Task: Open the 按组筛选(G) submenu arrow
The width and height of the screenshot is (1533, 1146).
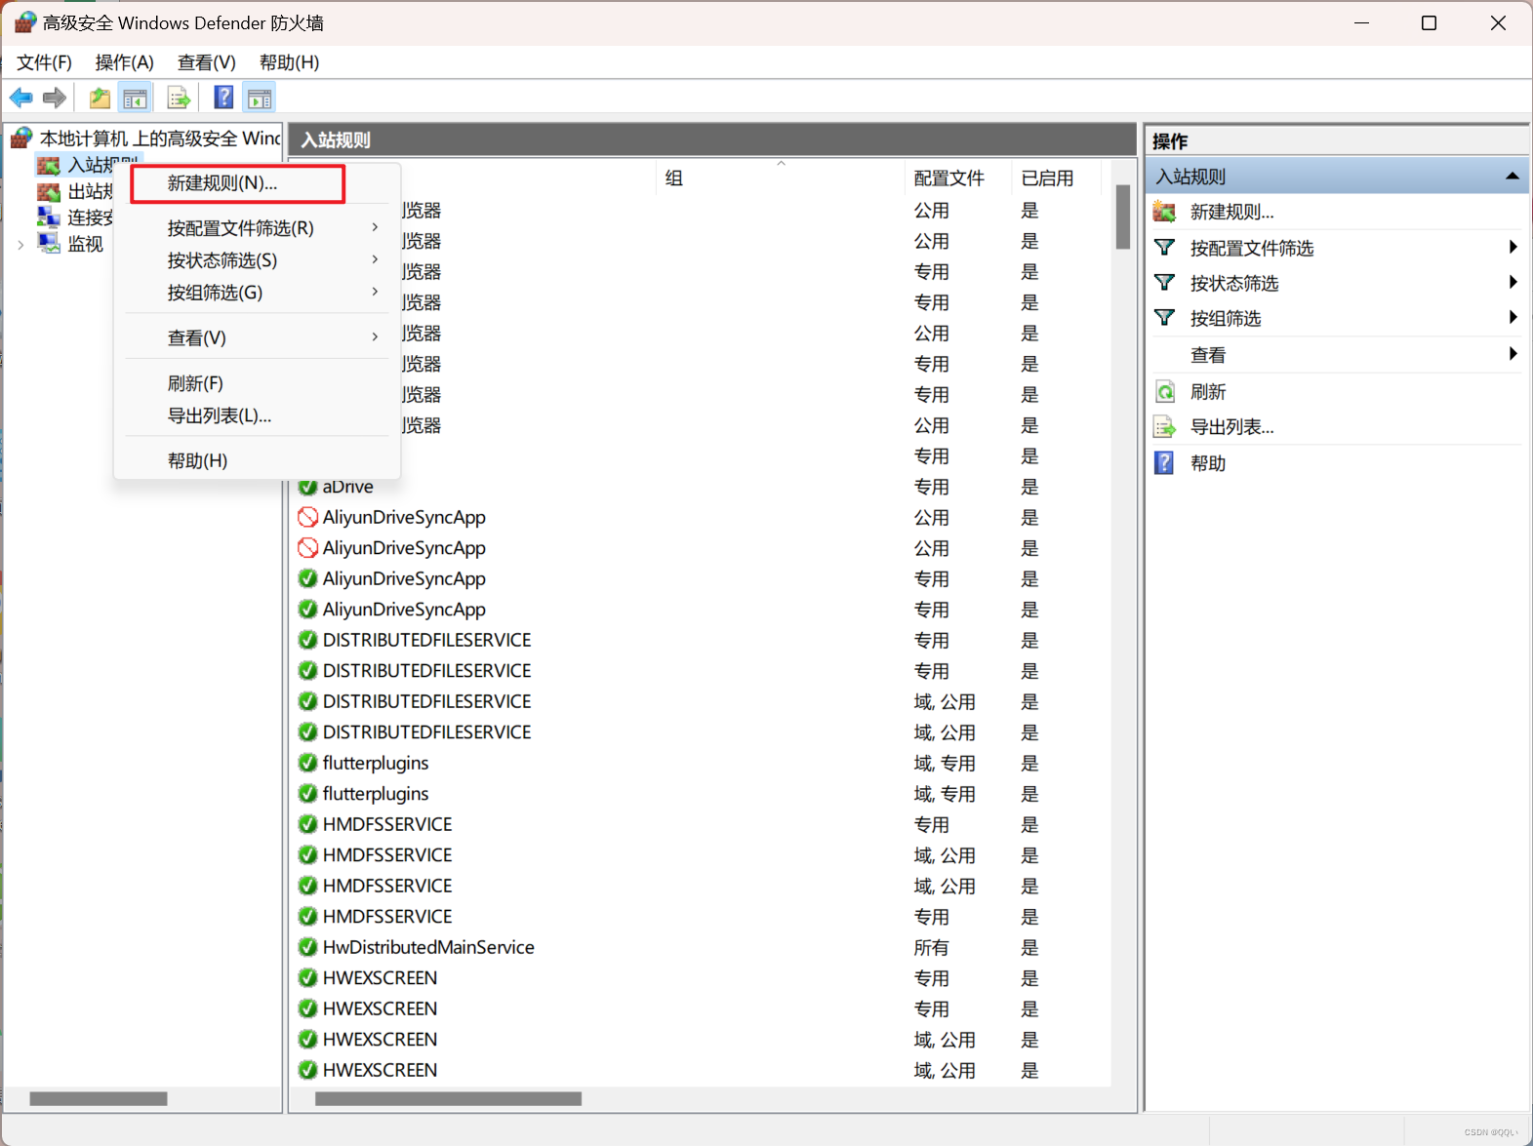Action: click(375, 292)
